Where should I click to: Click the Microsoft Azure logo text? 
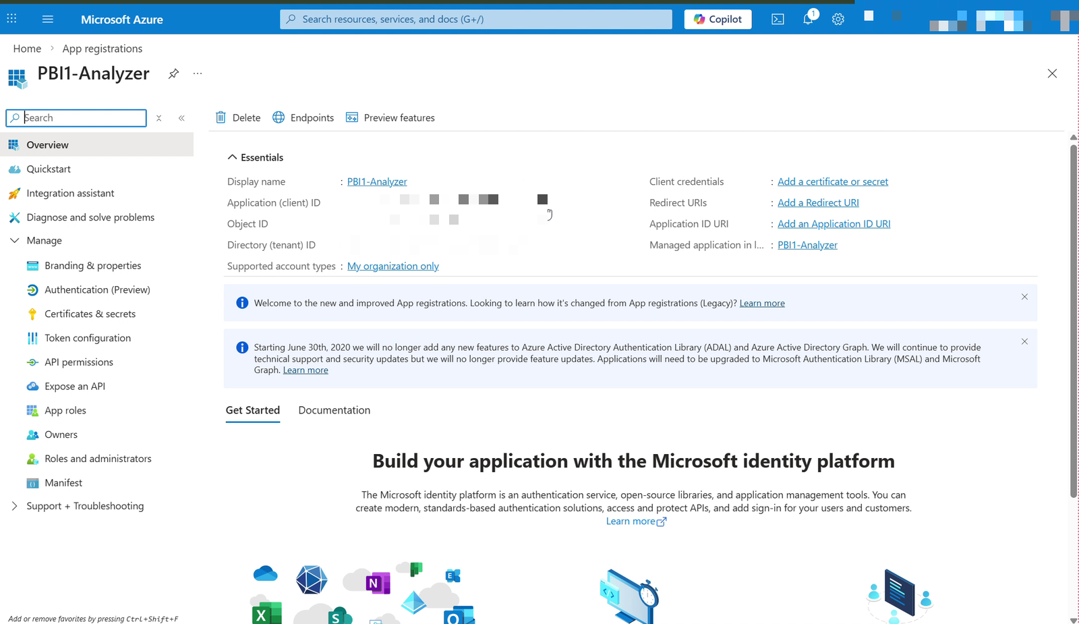click(122, 20)
